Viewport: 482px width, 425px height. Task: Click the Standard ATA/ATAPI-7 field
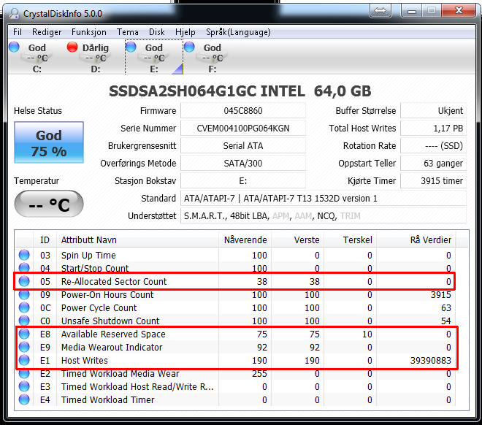tap(324, 198)
